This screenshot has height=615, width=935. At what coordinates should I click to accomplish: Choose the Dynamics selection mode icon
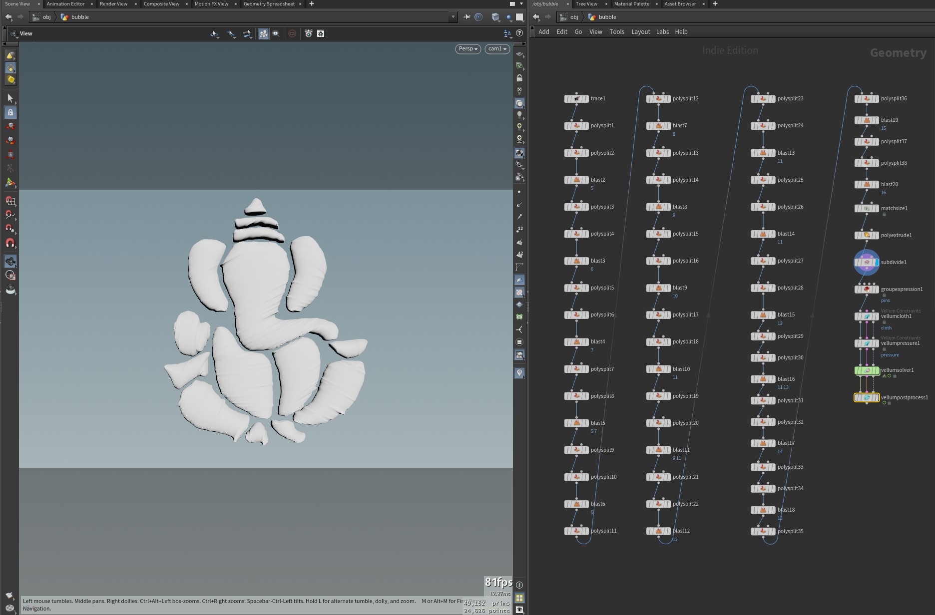coord(10,80)
